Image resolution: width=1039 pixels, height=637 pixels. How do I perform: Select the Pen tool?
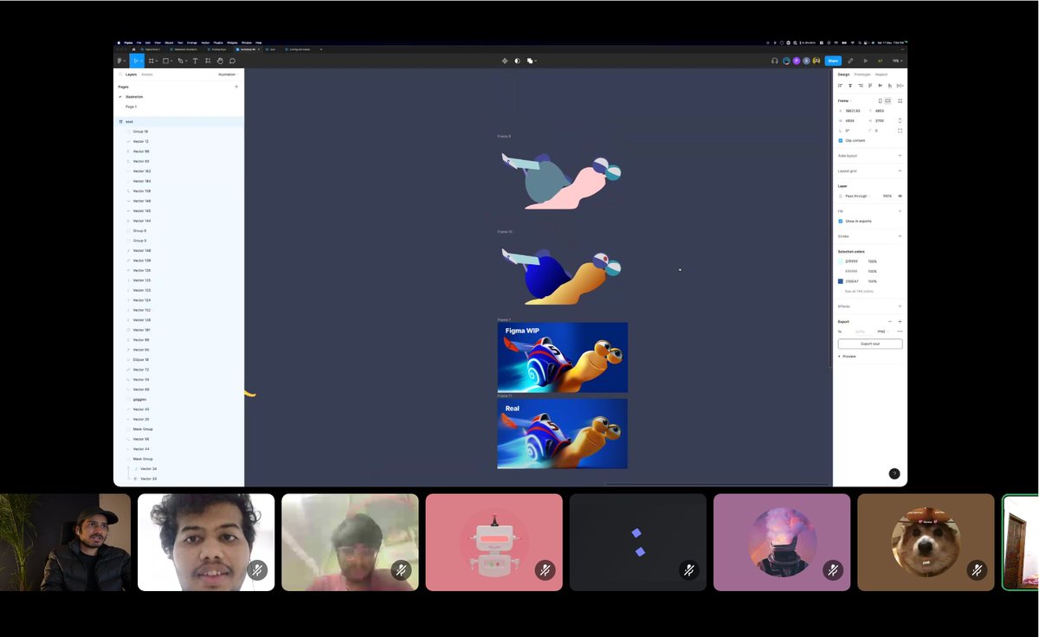click(180, 61)
